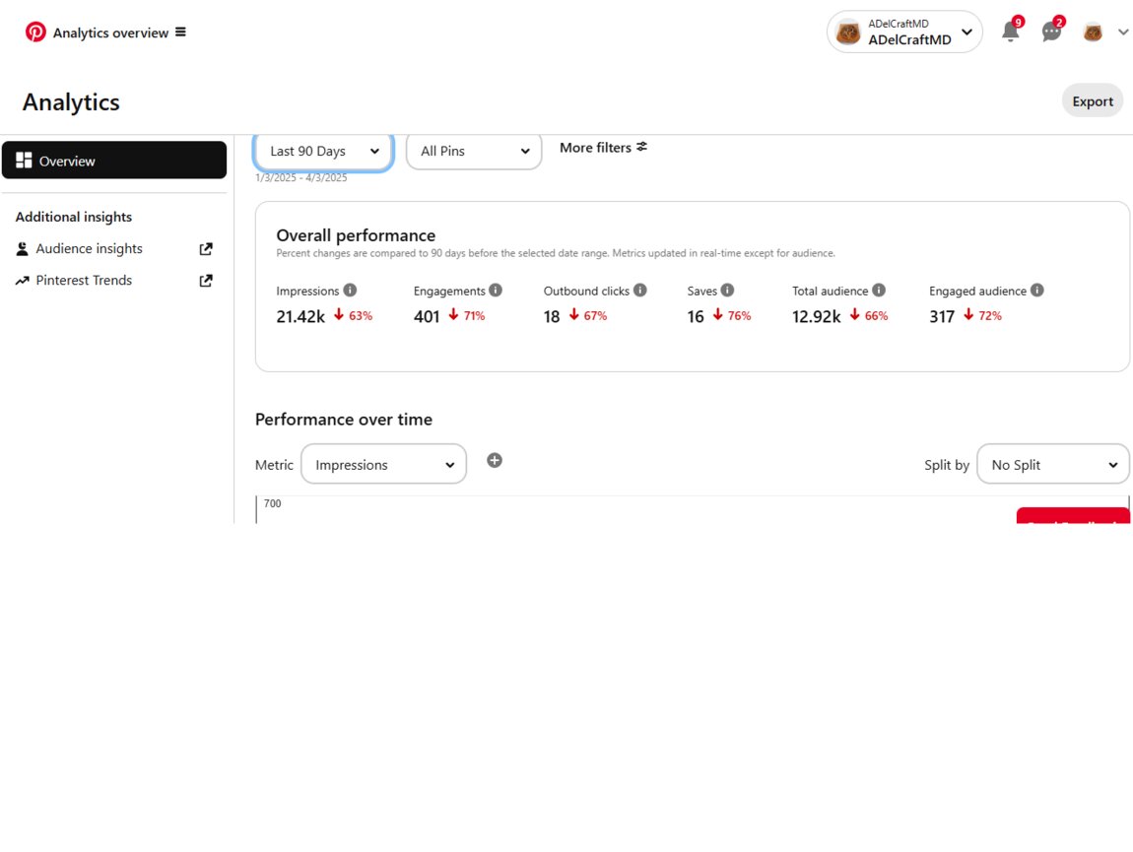The image size is (1133, 852).
Task: Click the Pinterest logo icon
Action: [35, 33]
